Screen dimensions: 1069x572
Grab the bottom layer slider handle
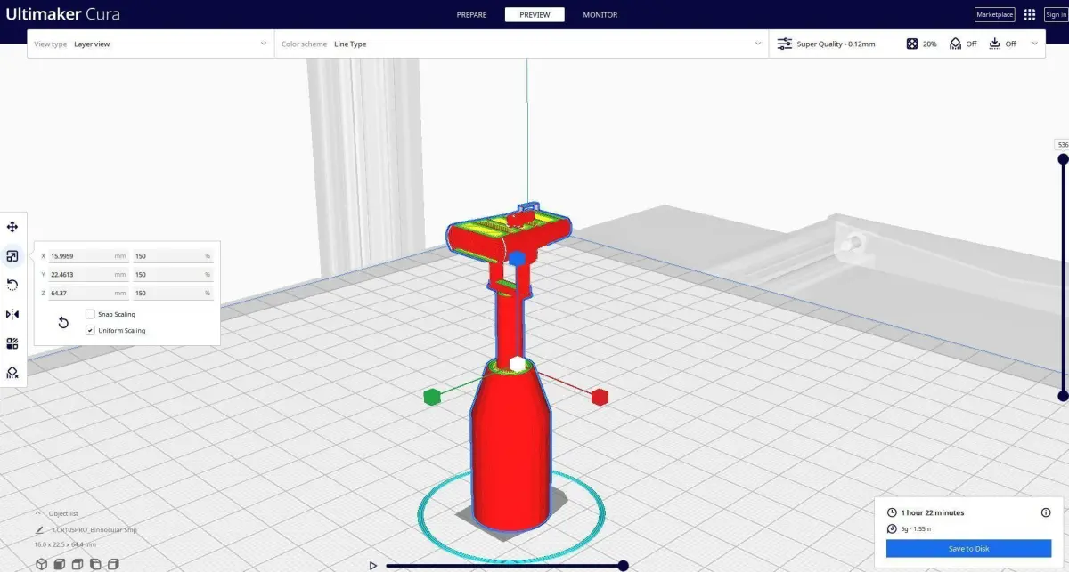[x=1063, y=396]
